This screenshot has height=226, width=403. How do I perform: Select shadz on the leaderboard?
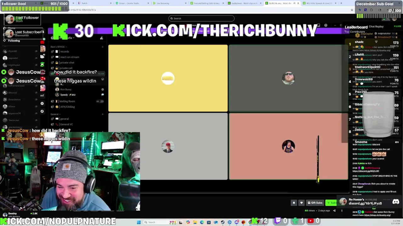coord(359,42)
